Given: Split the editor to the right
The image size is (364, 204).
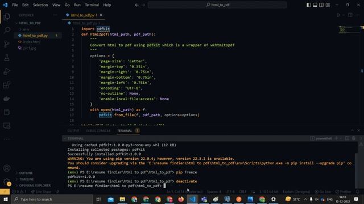Looking at the screenshot, I should pyautogui.click(x=350, y=15).
